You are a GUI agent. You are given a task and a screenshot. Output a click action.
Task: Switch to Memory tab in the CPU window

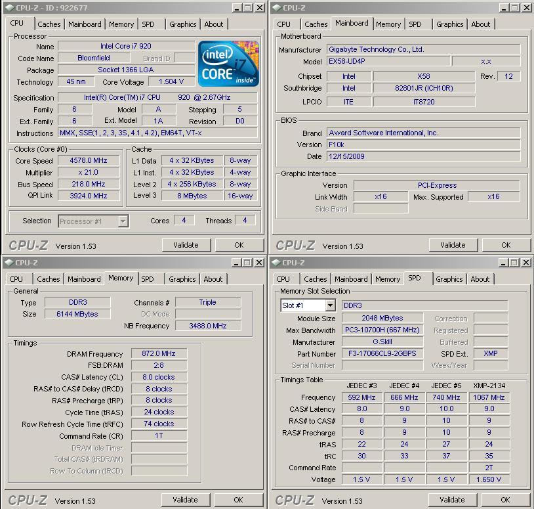tap(121, 24)
